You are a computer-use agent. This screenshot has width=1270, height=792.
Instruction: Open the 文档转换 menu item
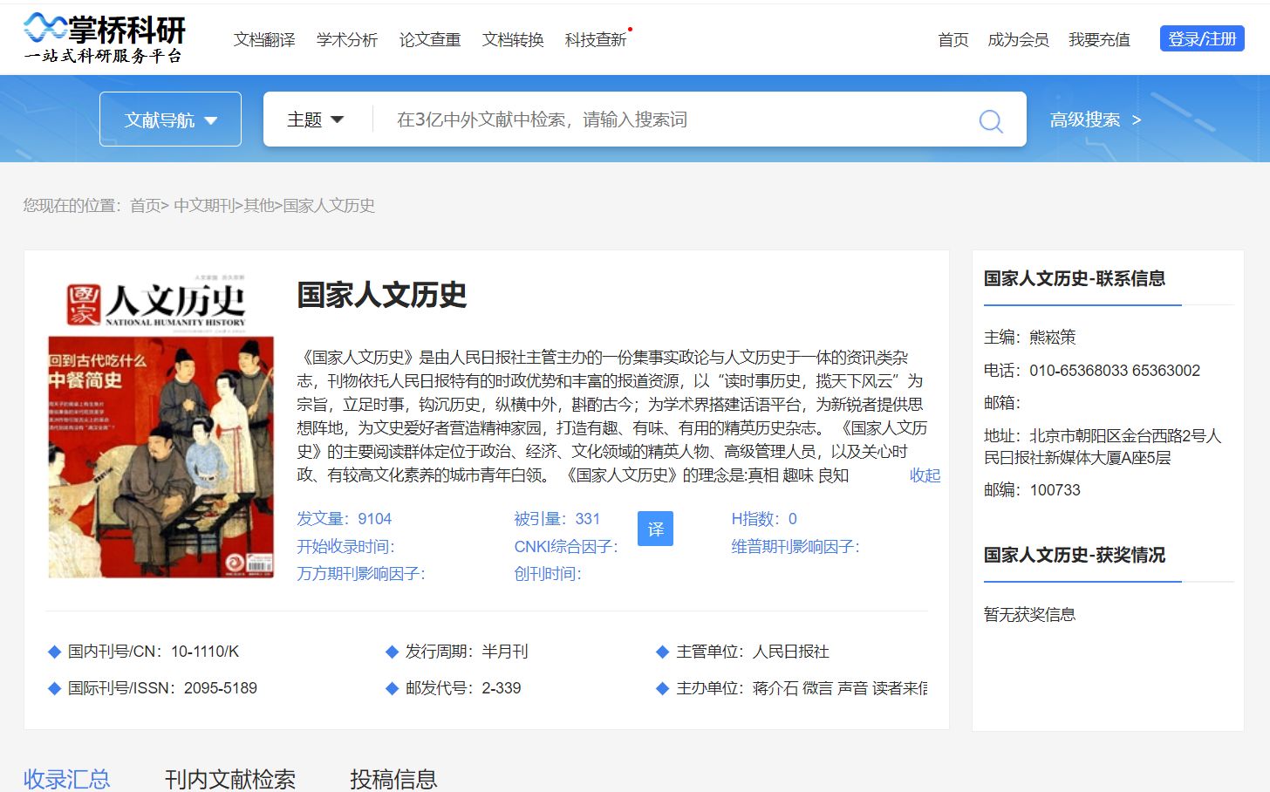[513, 40]
